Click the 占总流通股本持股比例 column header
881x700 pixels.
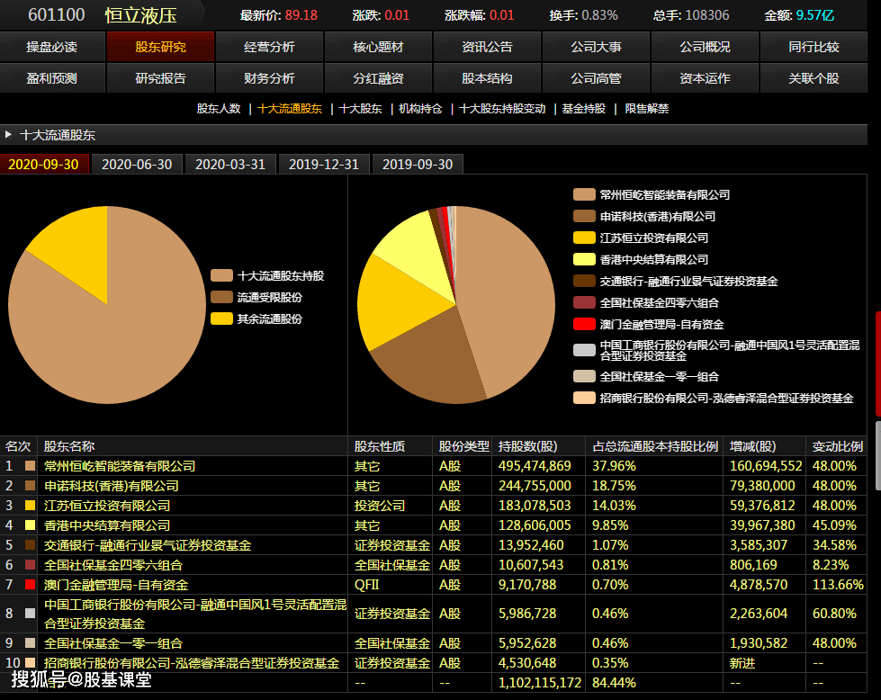pos(655,446)
